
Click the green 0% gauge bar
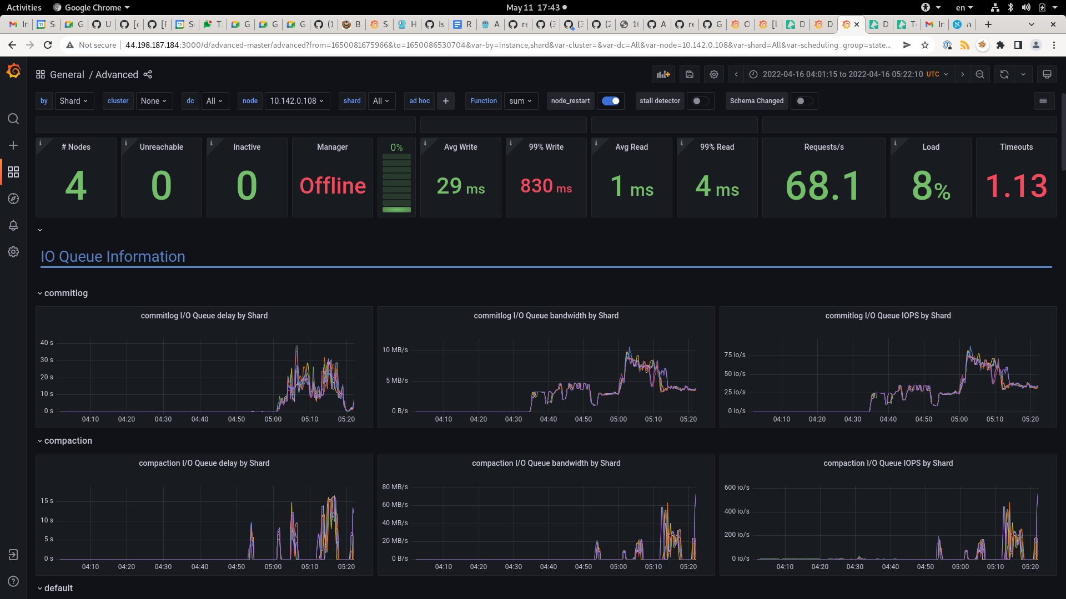(x=396, y=209)
